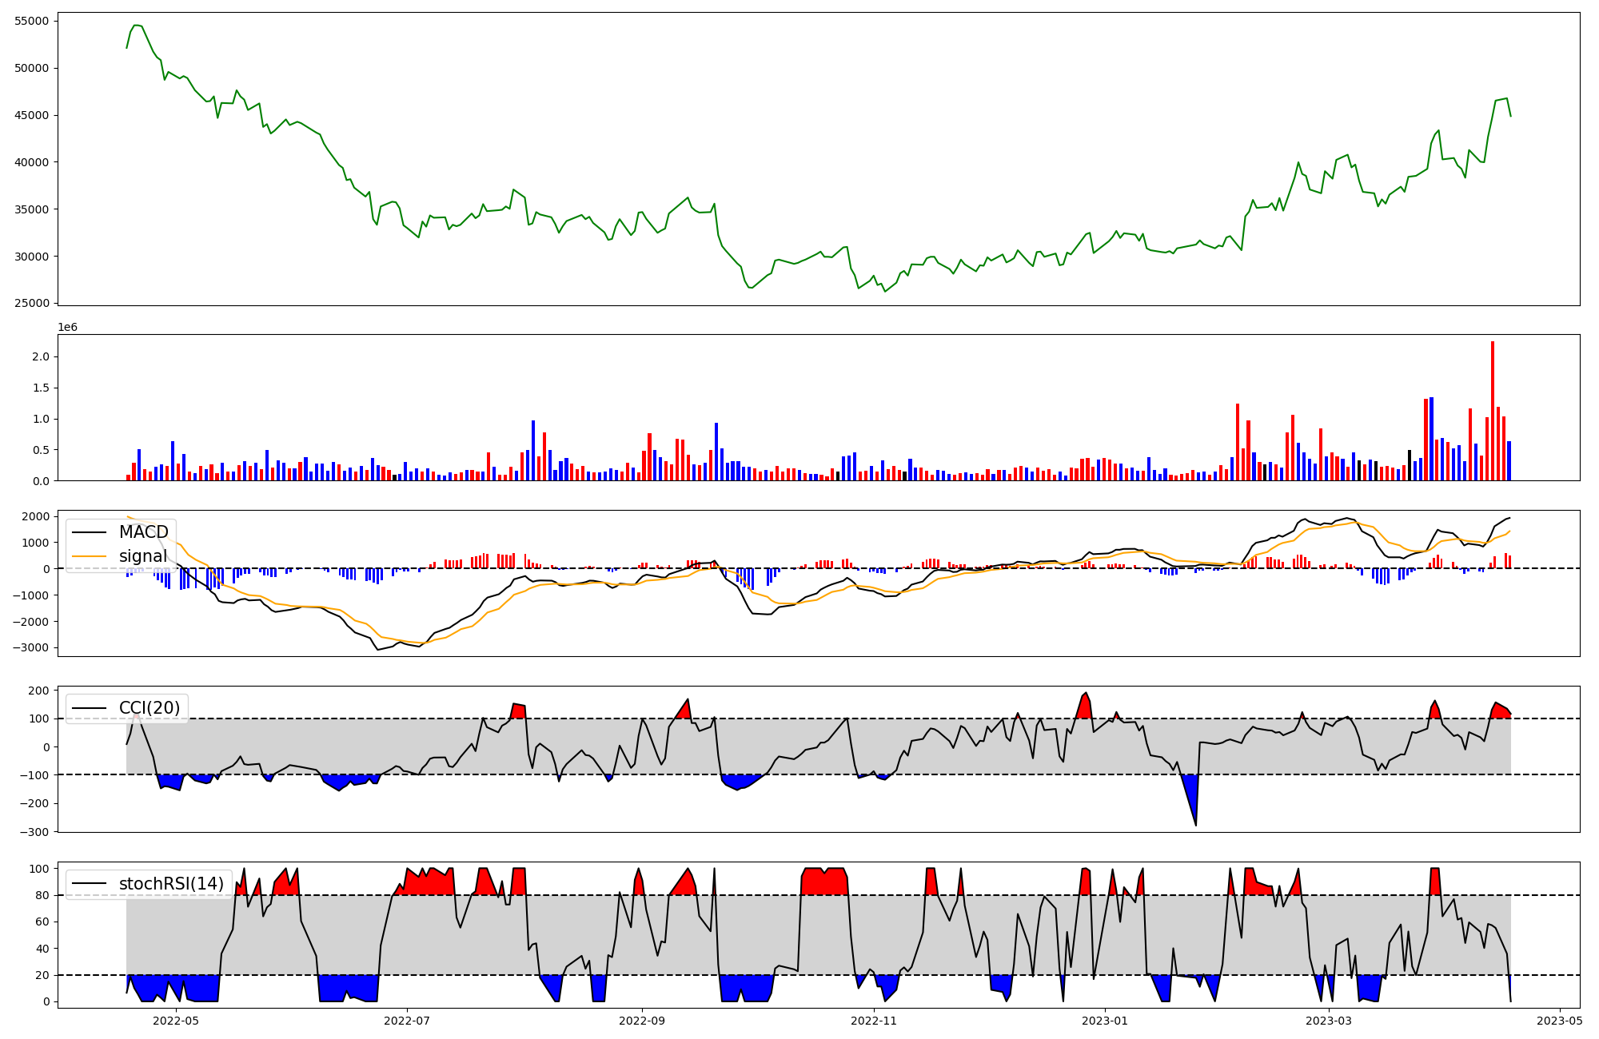The image size is (1599, 1039).
Task: Click the 2023-01 date tick label
Action: 1105,1021
